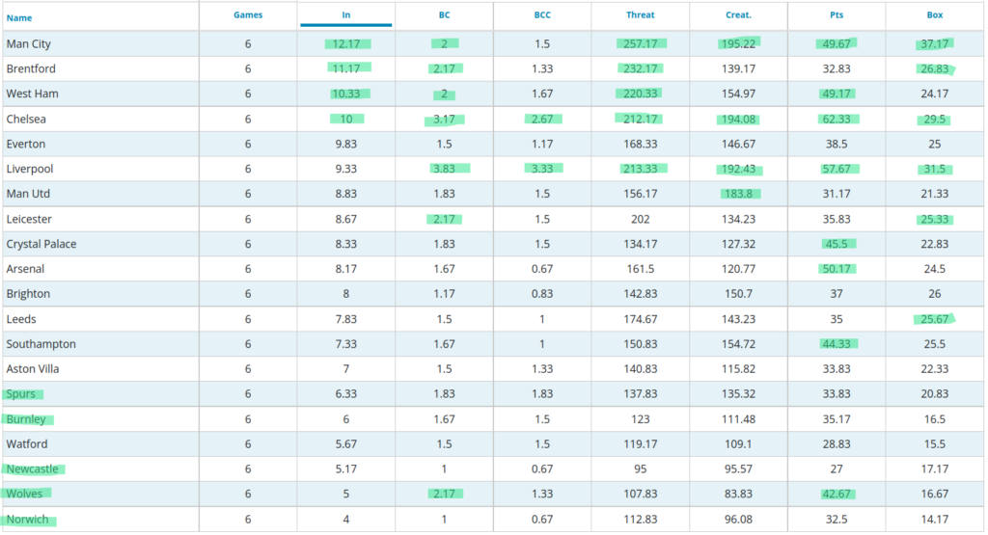Image resolution: width=988 pixels, height=535 pixels.
Task: Click Man City's Creat. value 195.22
Action: [x=738, y=44]
